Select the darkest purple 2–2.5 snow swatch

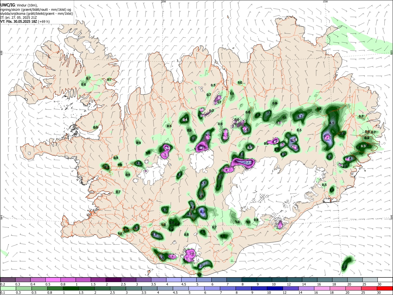114,280
